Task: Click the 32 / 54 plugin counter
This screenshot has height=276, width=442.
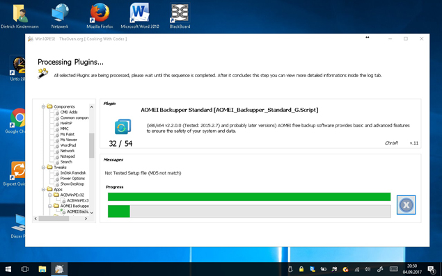Action: pyautogui.click(x=120, y=144)
